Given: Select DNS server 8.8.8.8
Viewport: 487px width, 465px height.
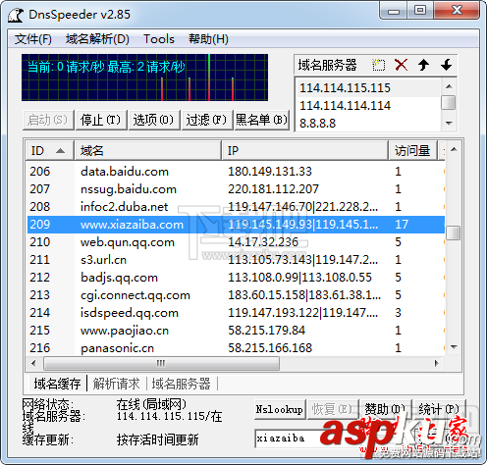Looking at the screenshot, I should point(368,124).
